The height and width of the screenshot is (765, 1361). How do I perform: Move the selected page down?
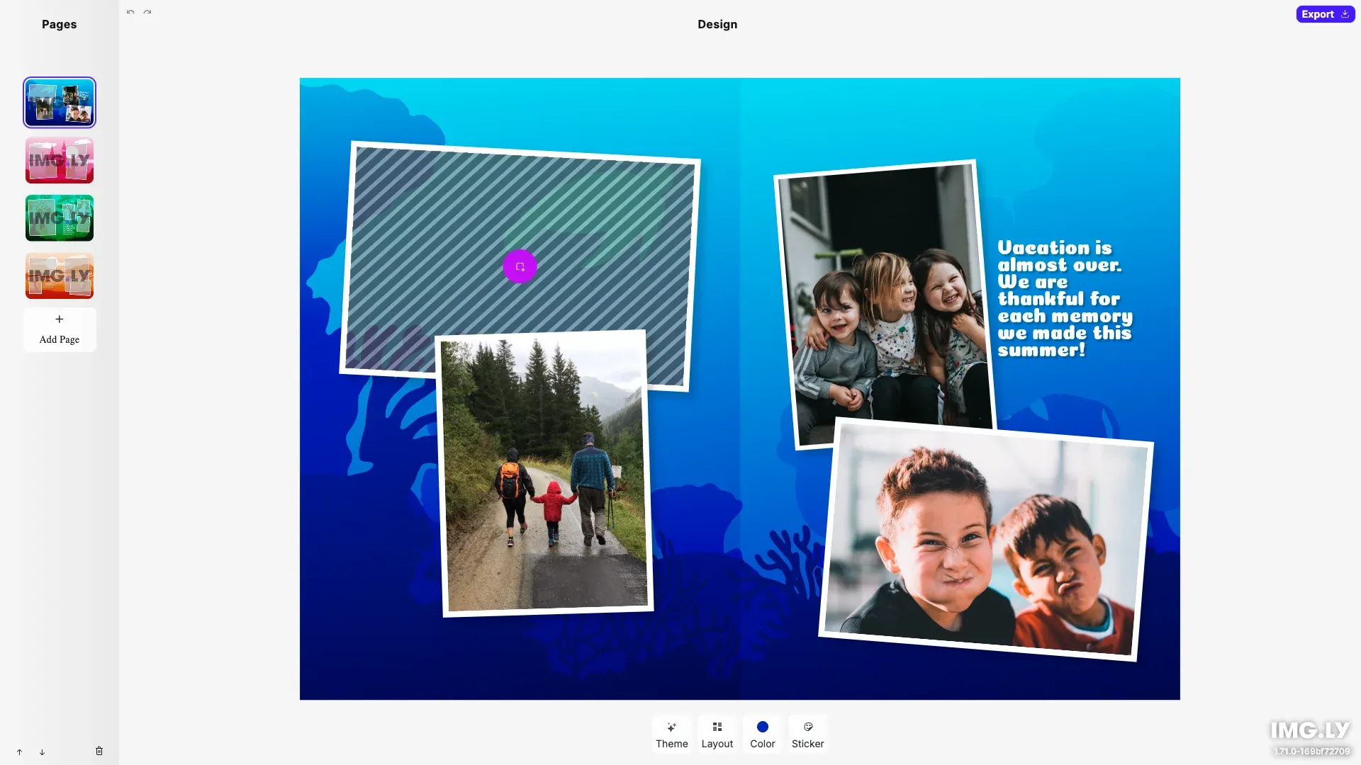tap(42, 753)
